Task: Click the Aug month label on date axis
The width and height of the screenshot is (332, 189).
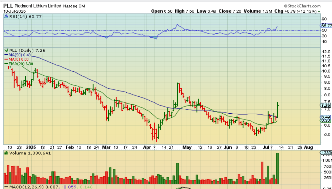Action: (x=308, y=147)
